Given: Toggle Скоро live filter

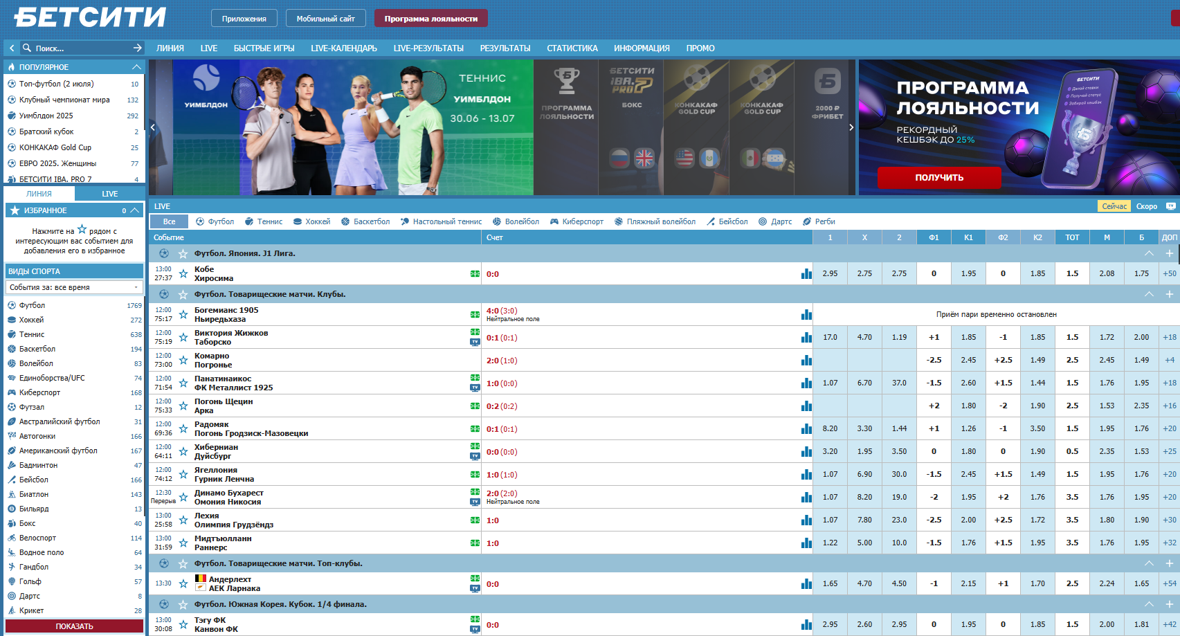Looking at the screenshot, I should [x=1147, y=206].
